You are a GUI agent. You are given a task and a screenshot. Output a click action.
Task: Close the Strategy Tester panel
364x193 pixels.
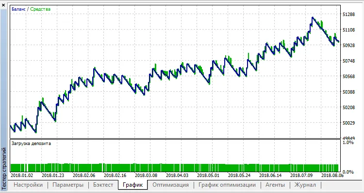click(x=3, y=5)
